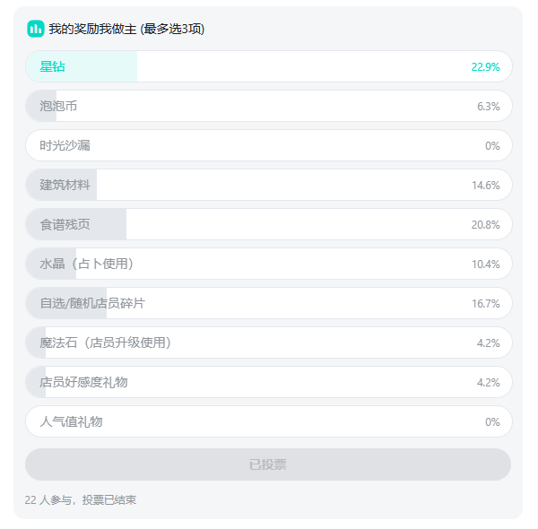Click the 22.9% result for 星钻
The width and height of the screenshot is (538, 529).
tap(485, 67)
